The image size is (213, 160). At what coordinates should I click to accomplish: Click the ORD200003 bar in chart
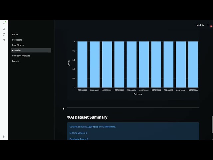click(119, 64)
